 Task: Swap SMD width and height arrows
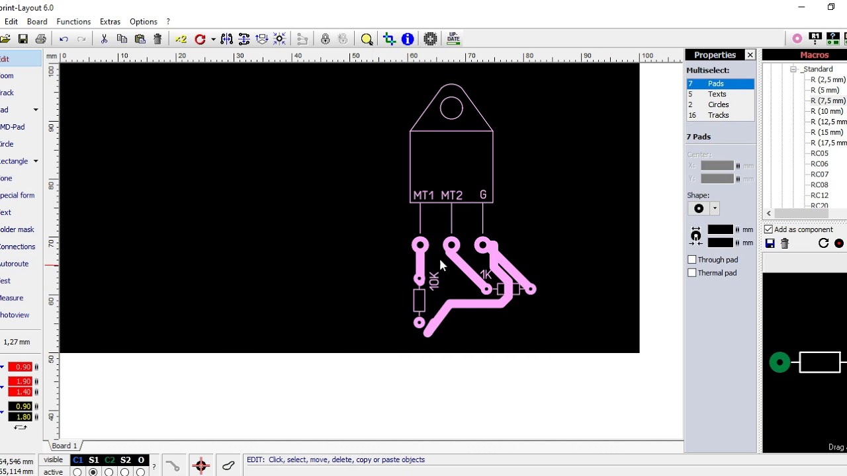tap(20, 427)
